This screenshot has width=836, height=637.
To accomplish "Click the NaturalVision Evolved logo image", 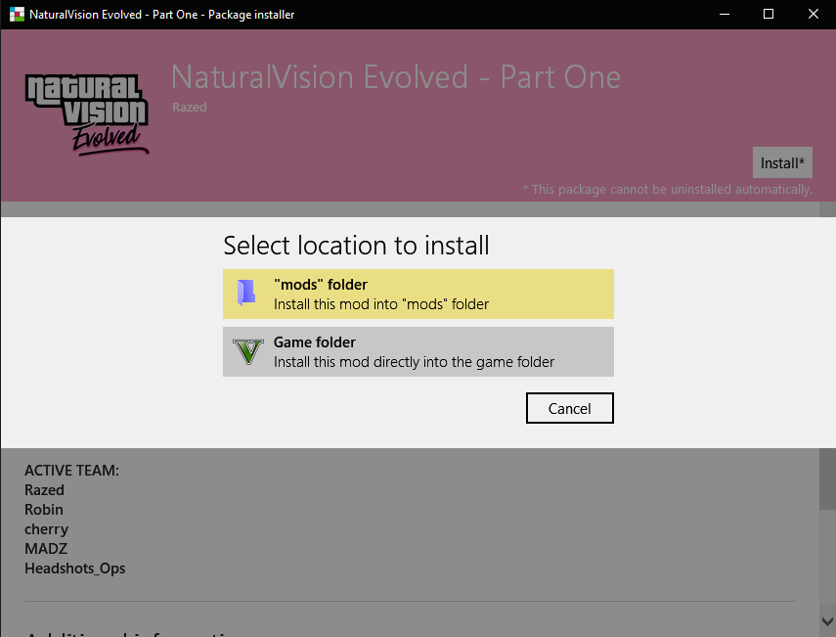I will [x=87, y=114].
